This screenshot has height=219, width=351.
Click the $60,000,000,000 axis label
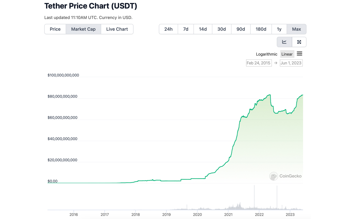tap(63, 118)
